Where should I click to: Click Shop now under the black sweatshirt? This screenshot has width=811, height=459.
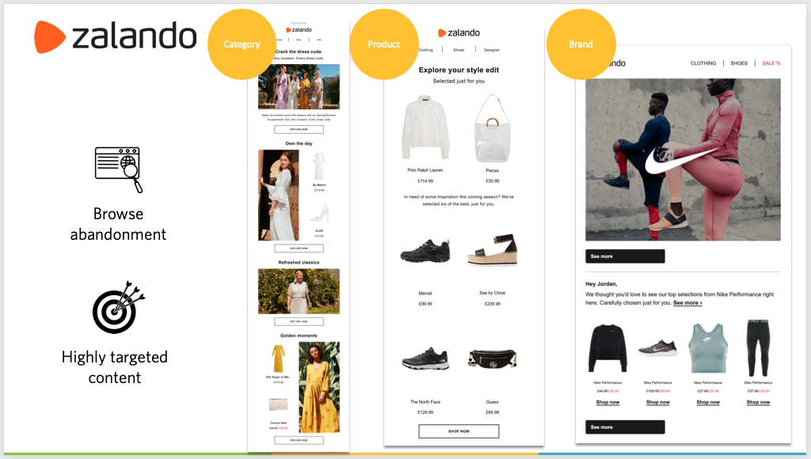tap(607, 402)
